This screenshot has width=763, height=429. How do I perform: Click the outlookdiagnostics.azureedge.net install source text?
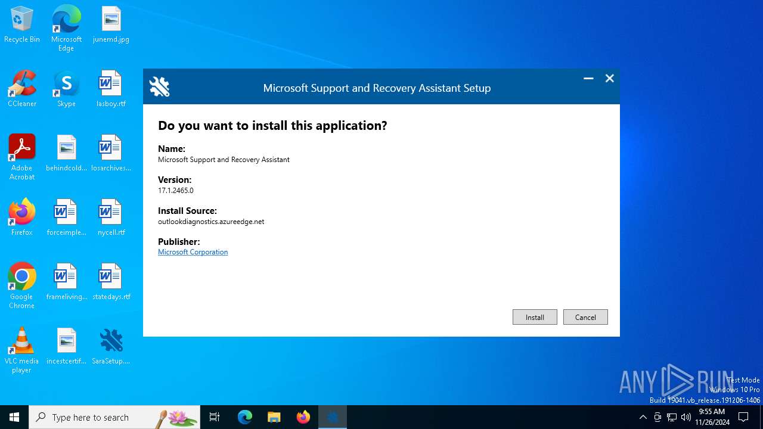[211, 222]
